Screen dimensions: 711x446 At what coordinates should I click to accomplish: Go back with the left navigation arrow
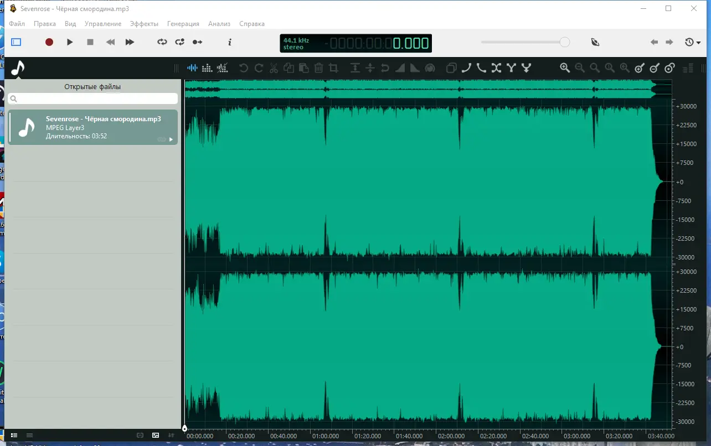pyautogui.click(x=654, y=42)
